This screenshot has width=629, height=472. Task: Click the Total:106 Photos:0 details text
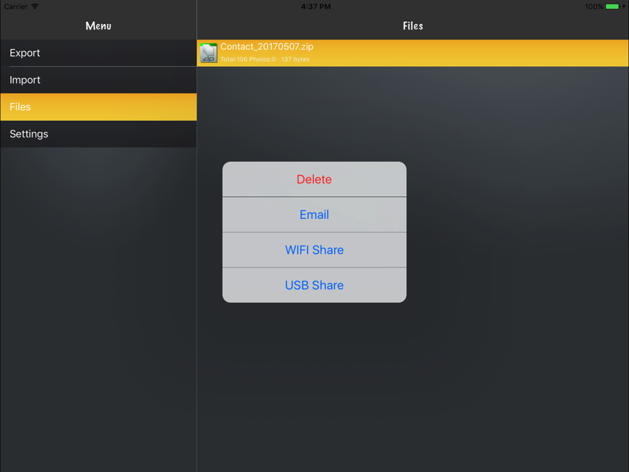coord(248,59)
